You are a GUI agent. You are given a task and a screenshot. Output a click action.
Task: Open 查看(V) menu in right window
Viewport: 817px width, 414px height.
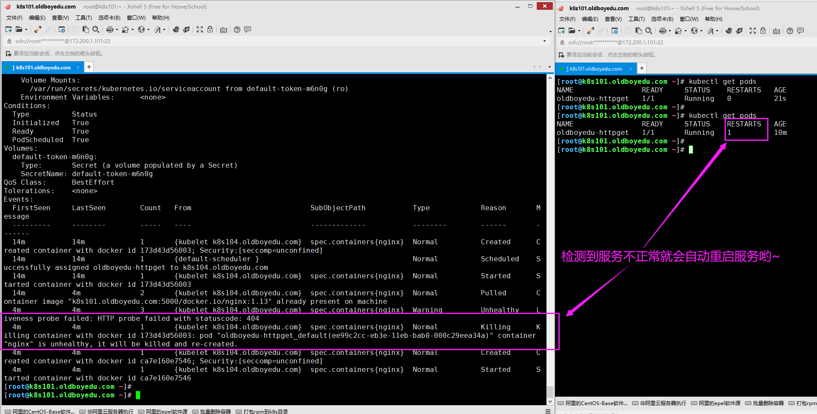(613, 19)
